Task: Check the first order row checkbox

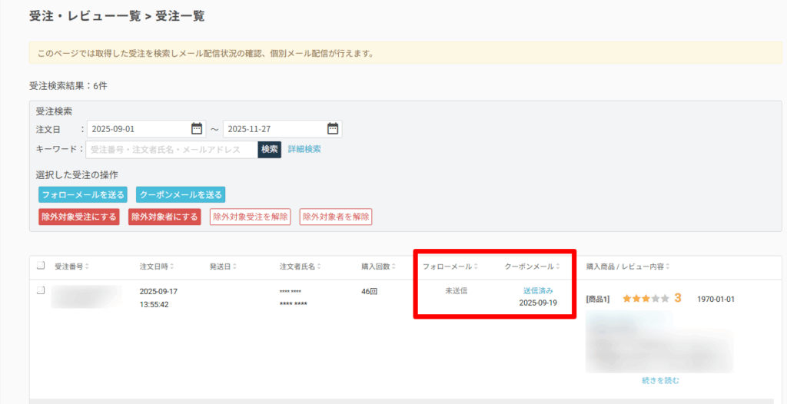Action: 41,290
